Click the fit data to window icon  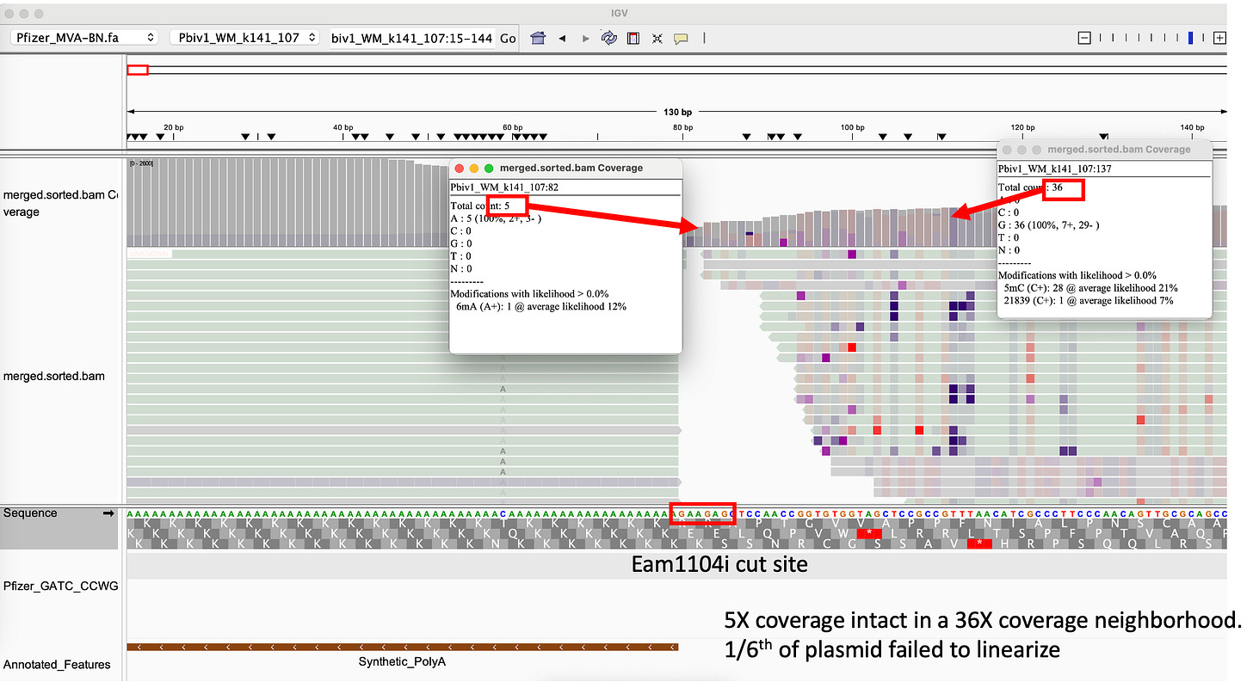(x=657, y=38)
